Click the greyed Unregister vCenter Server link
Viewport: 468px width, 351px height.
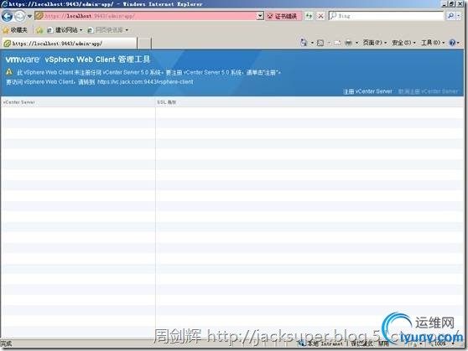(428, 91)
